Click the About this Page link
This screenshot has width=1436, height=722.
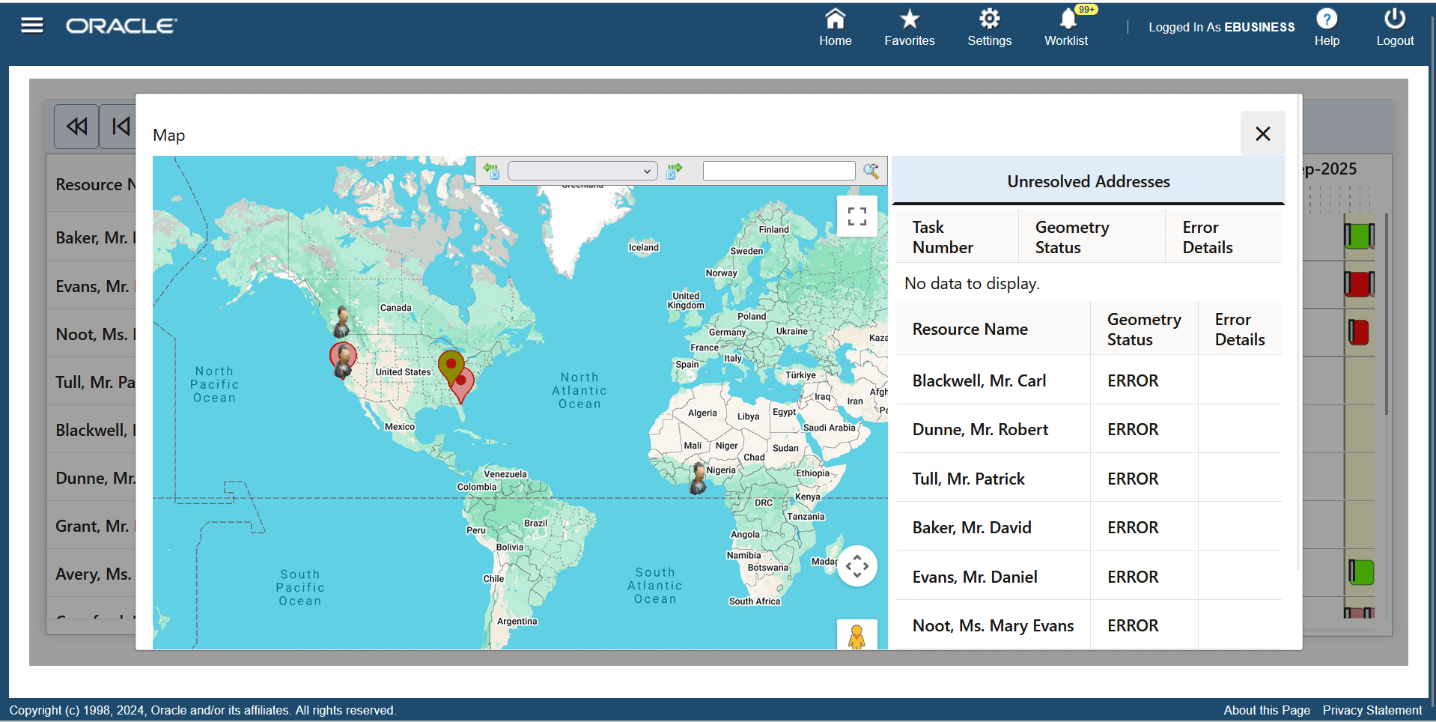pyautogui.click(x=1266, y=710)
